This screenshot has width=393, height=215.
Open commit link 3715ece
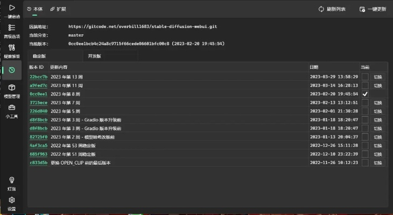point(38,103)
